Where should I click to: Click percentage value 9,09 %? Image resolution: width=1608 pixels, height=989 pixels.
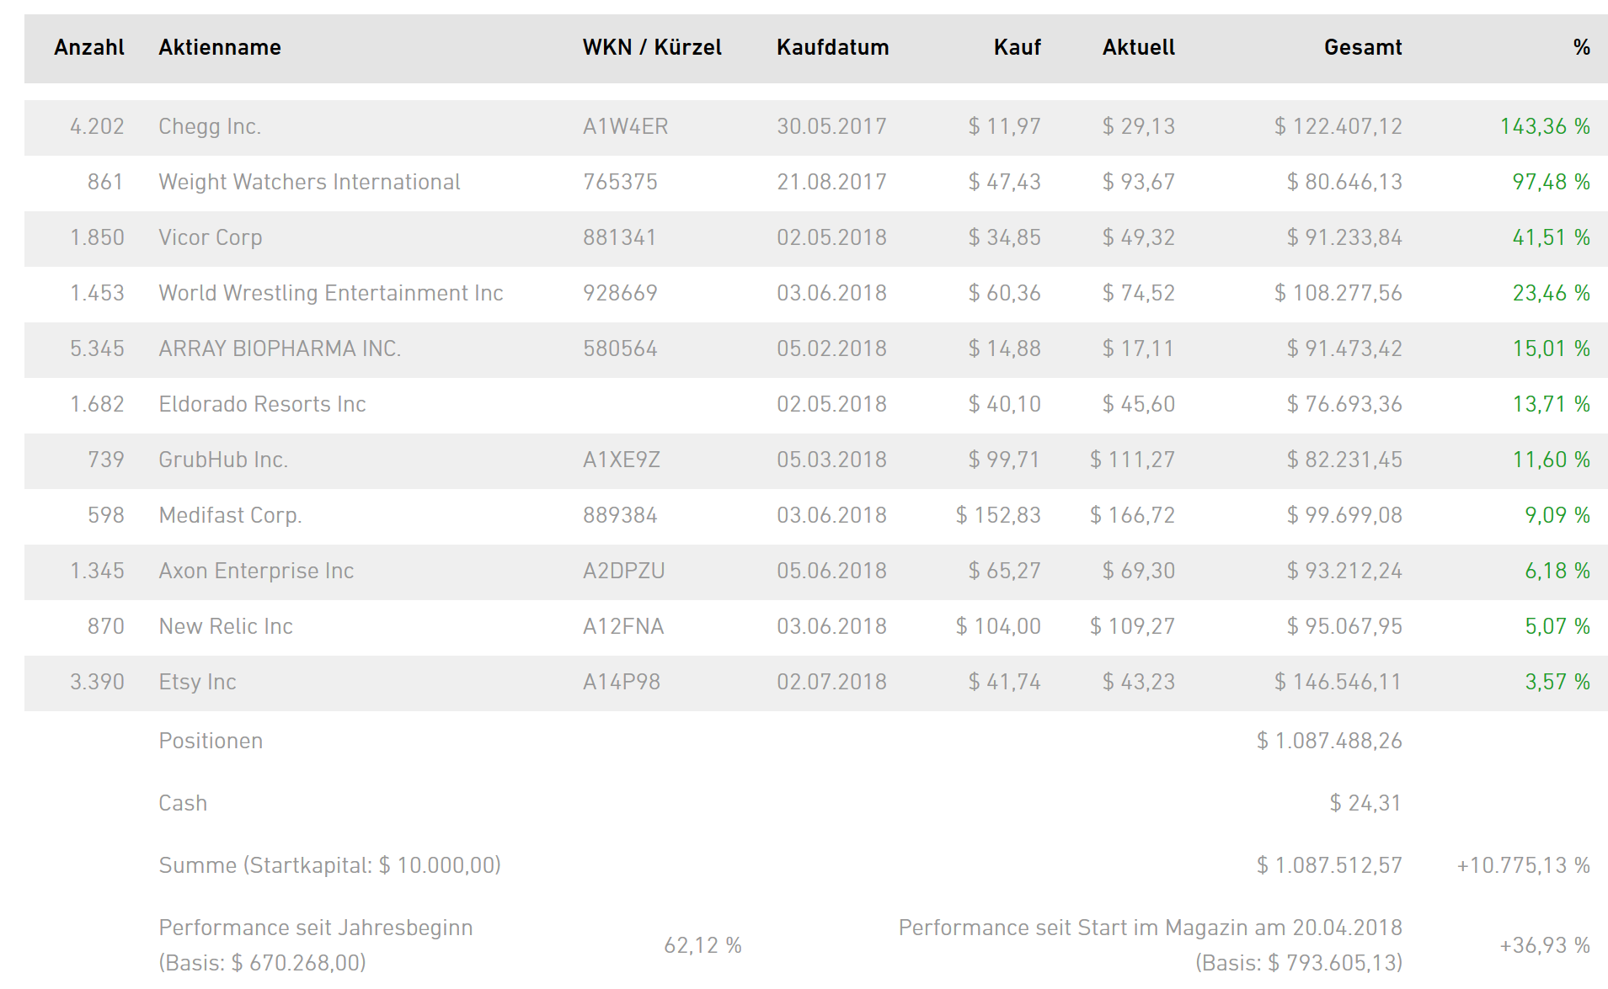1557,515
